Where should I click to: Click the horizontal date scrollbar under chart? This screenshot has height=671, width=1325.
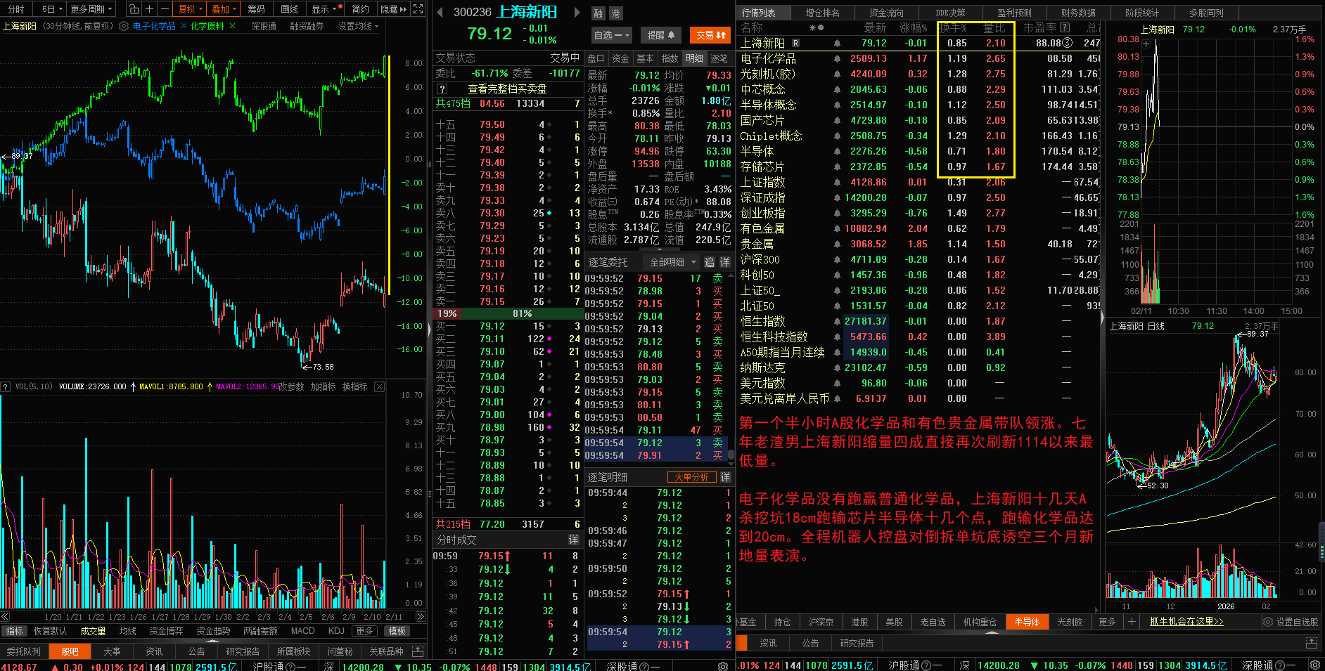coord(212,616)
